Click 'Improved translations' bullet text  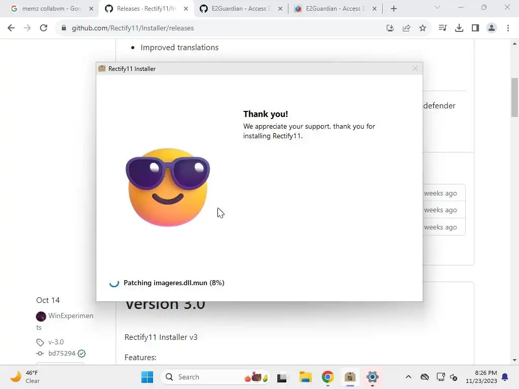tap(179, 47)
